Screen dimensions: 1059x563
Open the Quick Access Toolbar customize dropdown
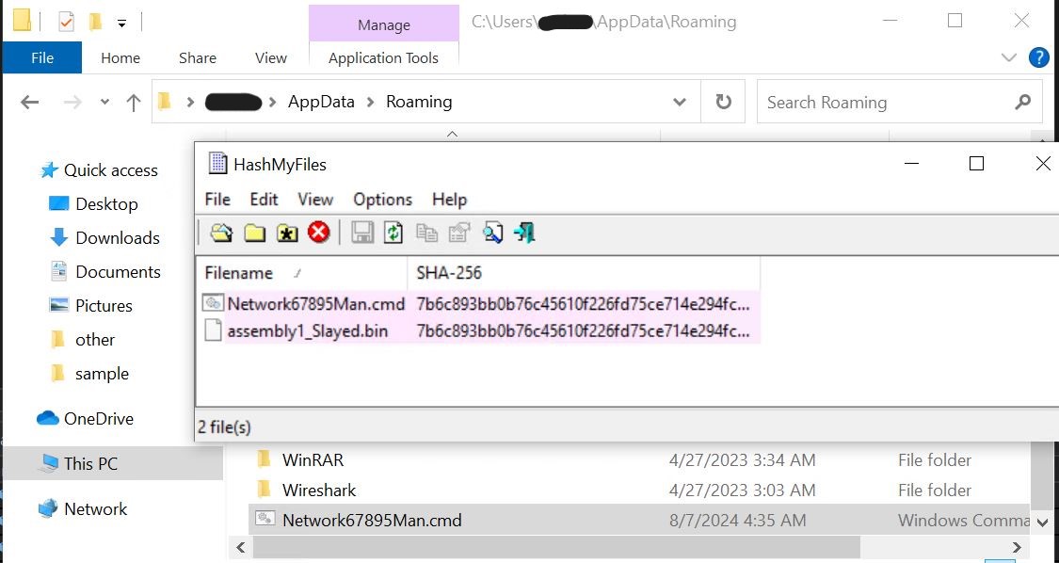(x=121, y=22)
